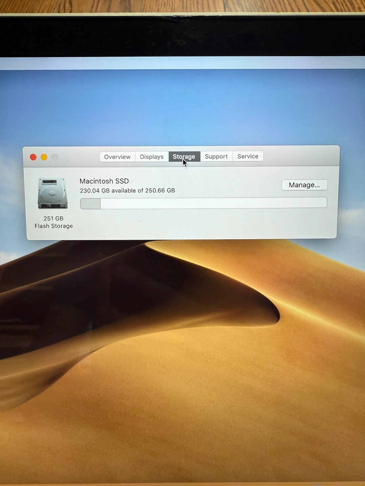Click the storage usage bar
Screen dimensions: 365x486
(x=203, y=203)
